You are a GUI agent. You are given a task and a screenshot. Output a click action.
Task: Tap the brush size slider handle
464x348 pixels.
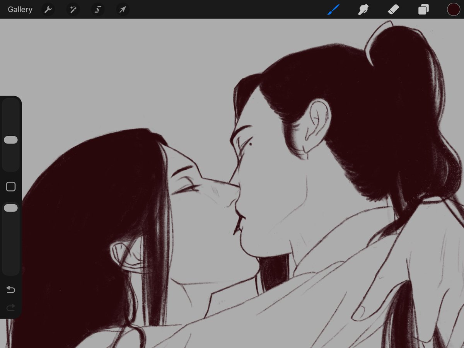(x=11, y=140)
